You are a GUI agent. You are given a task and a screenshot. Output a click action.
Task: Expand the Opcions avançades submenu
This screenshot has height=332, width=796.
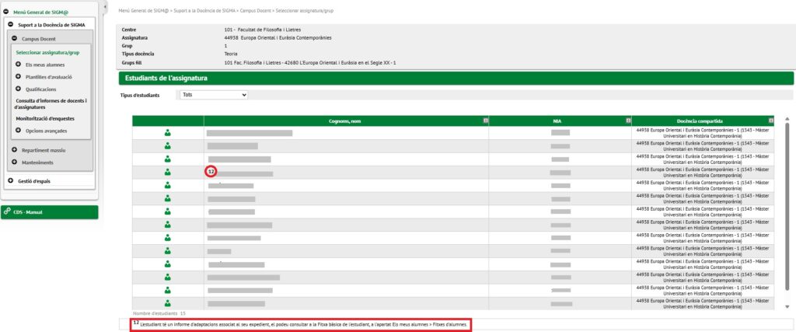pos(18,131)
